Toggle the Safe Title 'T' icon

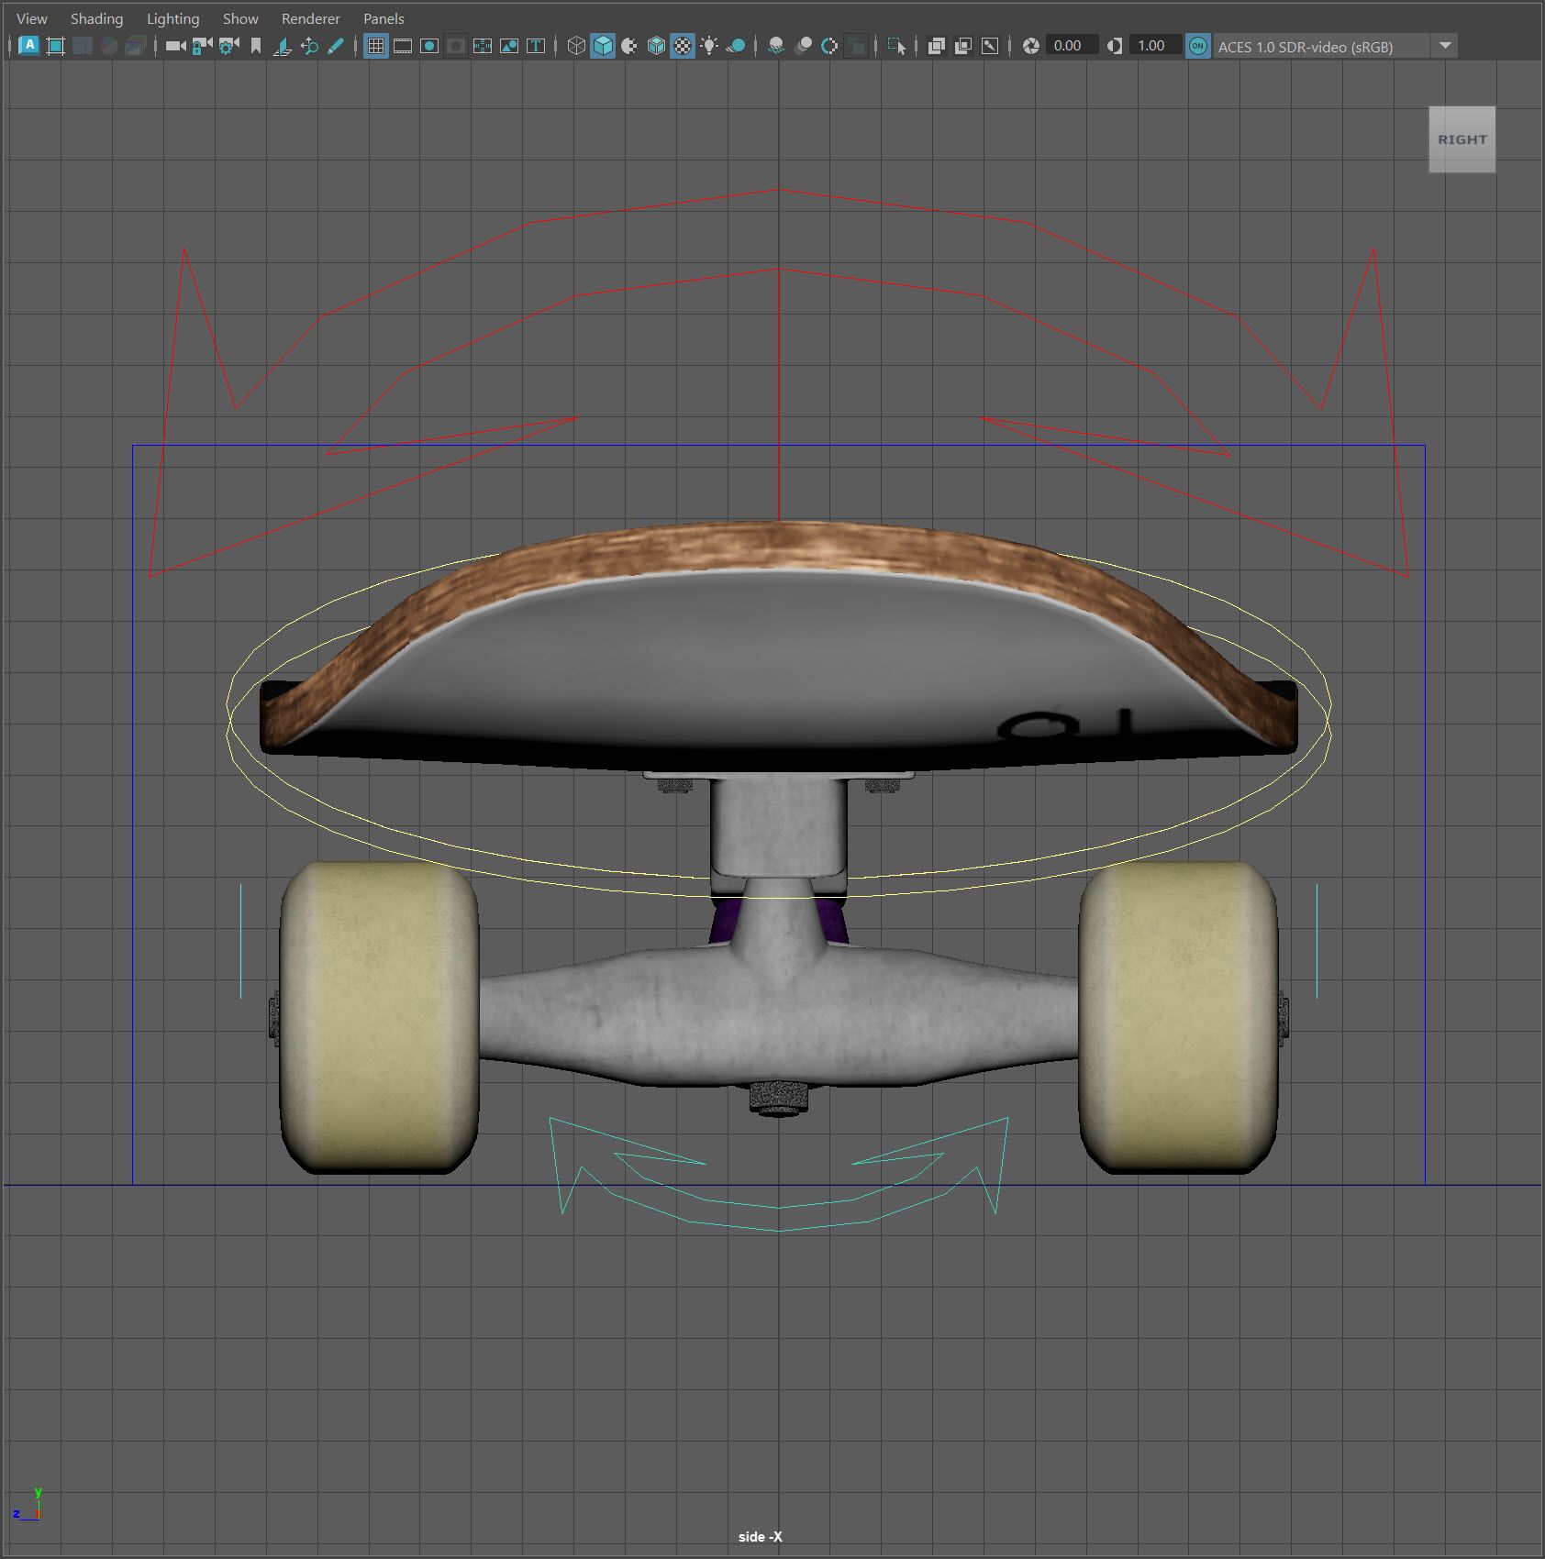pyautogui.click(x=536, y=46)
